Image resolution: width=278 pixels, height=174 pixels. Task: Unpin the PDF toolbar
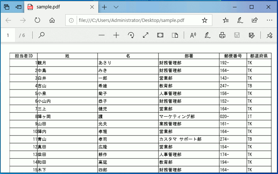click(x=270, y=35)
